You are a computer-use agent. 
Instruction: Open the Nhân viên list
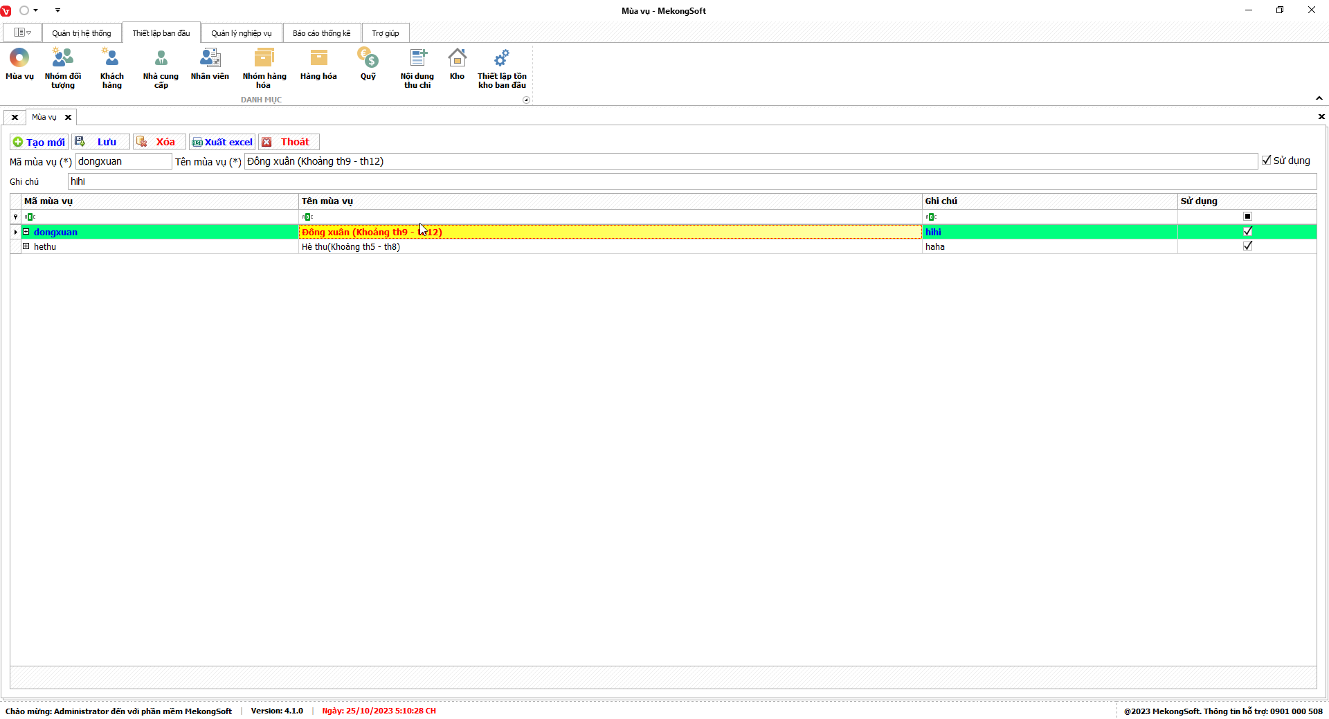[x=210, y=64]
